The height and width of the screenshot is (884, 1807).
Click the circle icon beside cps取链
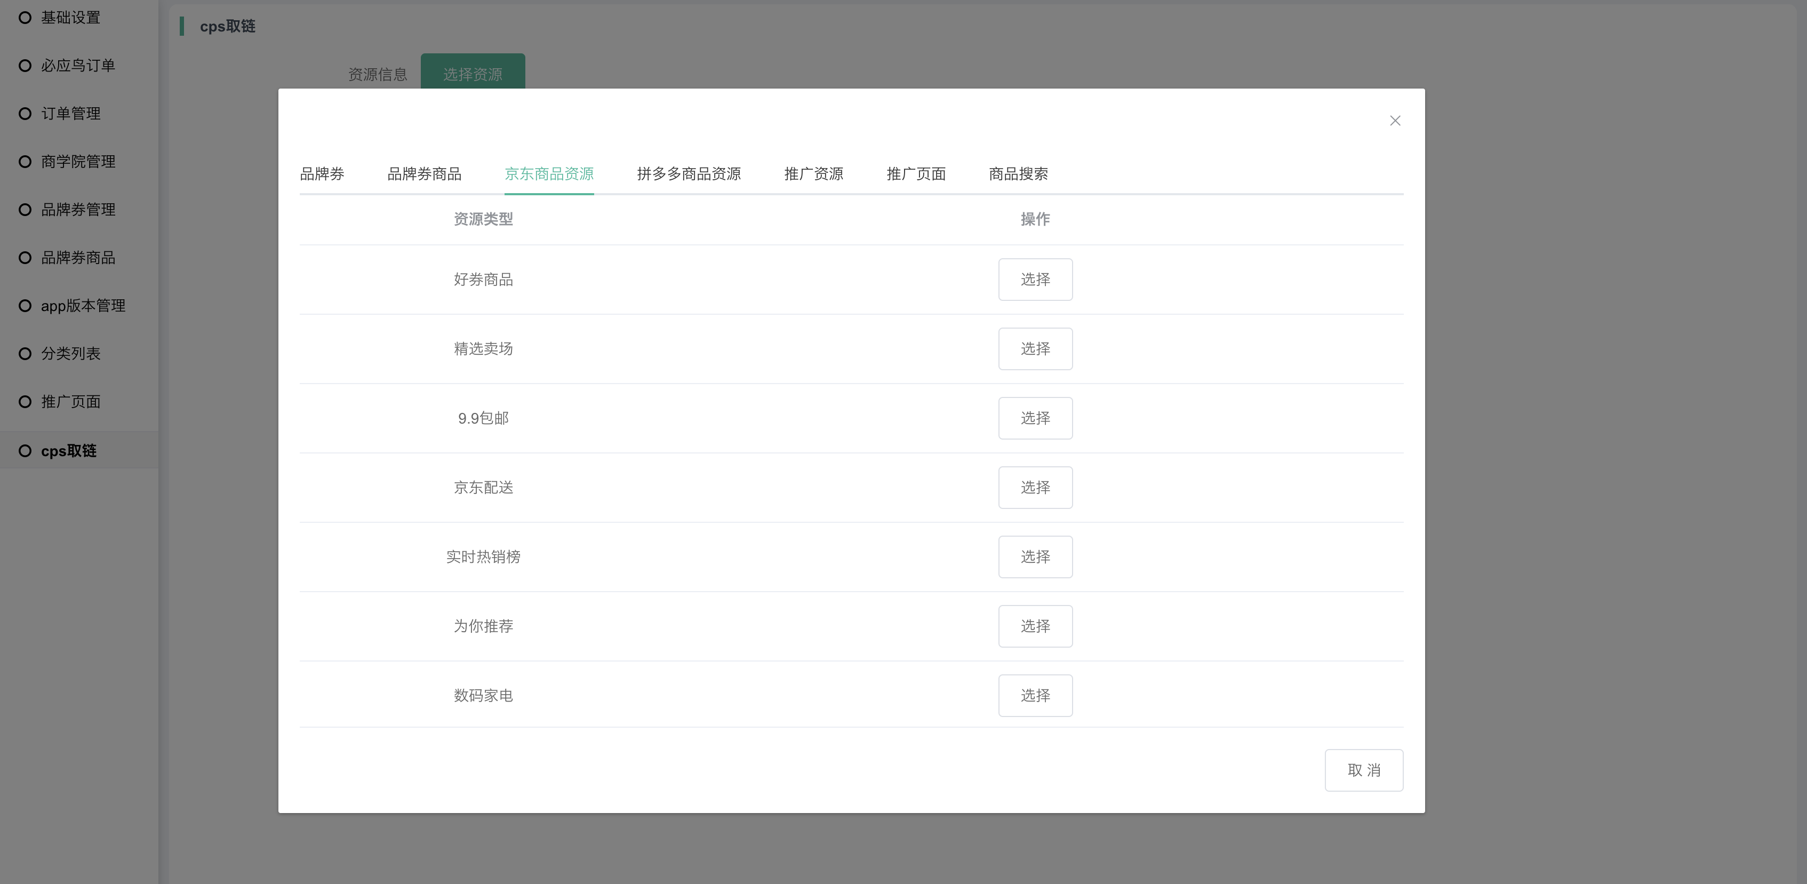click(25, 451)
